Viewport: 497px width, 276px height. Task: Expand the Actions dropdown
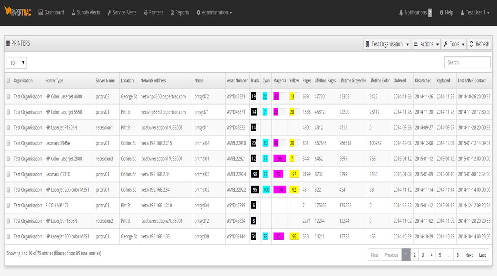[426, 44]
